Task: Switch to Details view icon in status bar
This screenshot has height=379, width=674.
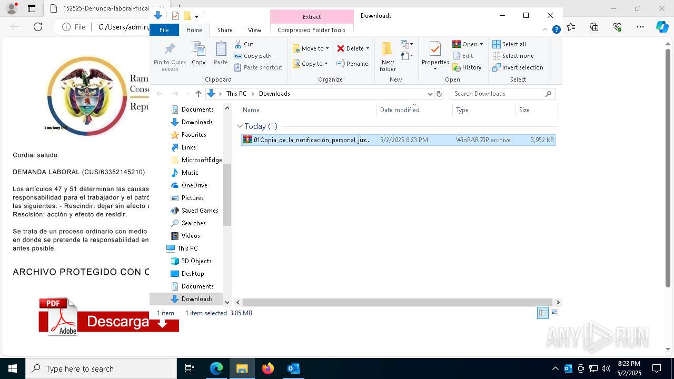Action: pyautogui.click(x=543, y=313)
